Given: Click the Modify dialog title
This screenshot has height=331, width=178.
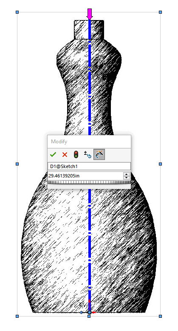Looking at the screenshot, I should (x=59, y=142).
